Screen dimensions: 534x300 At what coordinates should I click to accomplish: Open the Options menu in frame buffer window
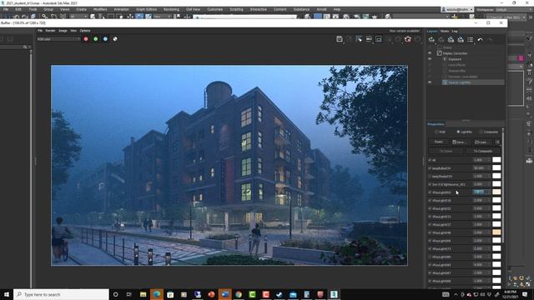(x=85, y=31)
